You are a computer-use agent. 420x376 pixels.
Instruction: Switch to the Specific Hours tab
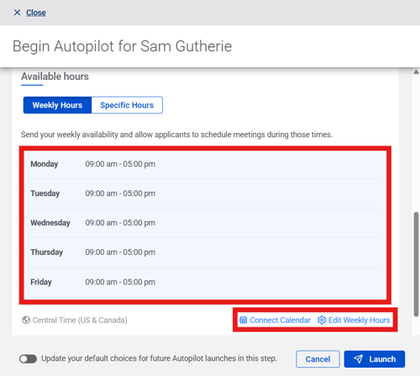[127, 105]
